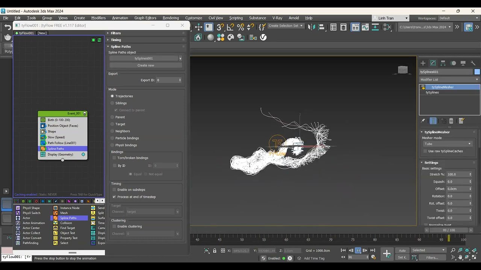Remove modifier with trash icon

(x=451, y=121)
